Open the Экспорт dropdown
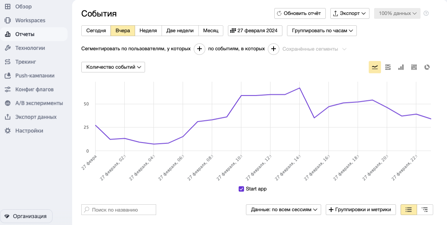The height and width of the screenshot is (225, 447). pyautogui.click(x=350, y=13)
